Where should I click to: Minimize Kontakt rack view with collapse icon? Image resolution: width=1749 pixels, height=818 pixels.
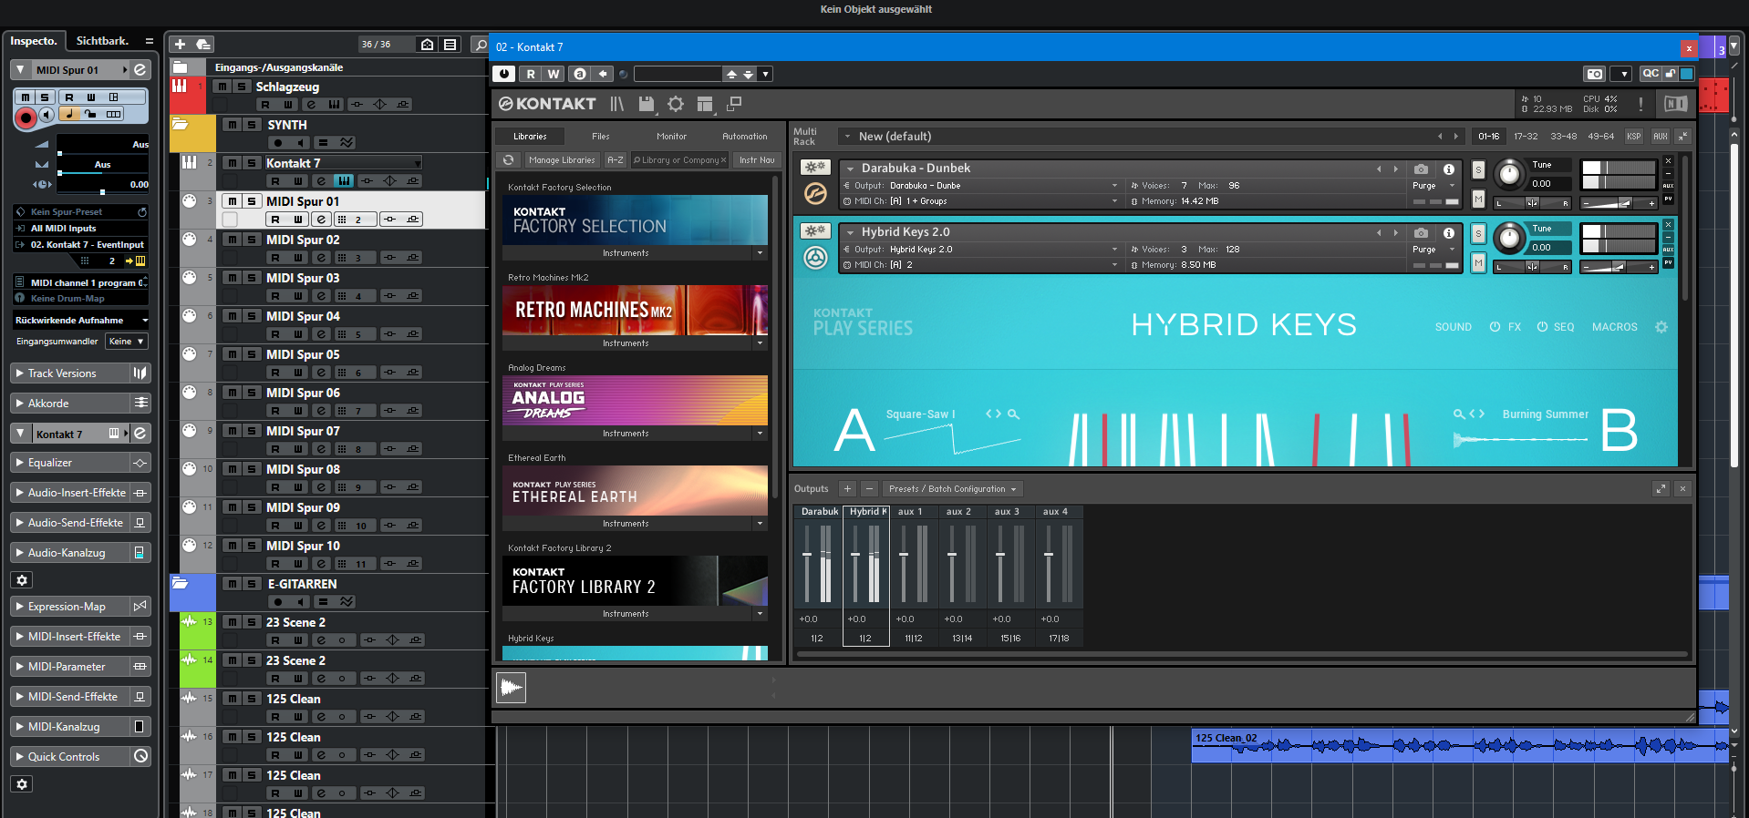(1682, 137)
